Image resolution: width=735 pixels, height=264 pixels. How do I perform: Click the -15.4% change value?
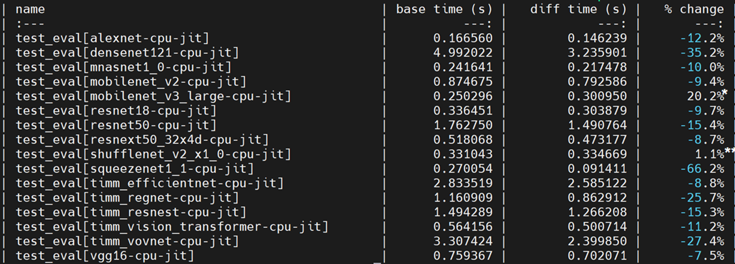point(702,125)
